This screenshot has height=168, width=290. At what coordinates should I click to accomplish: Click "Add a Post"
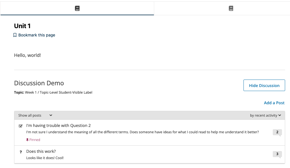(274, 103)
